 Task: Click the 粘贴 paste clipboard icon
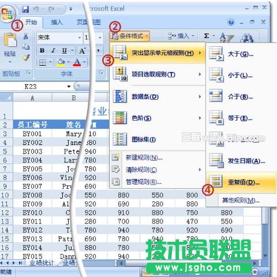click(10, 40)
